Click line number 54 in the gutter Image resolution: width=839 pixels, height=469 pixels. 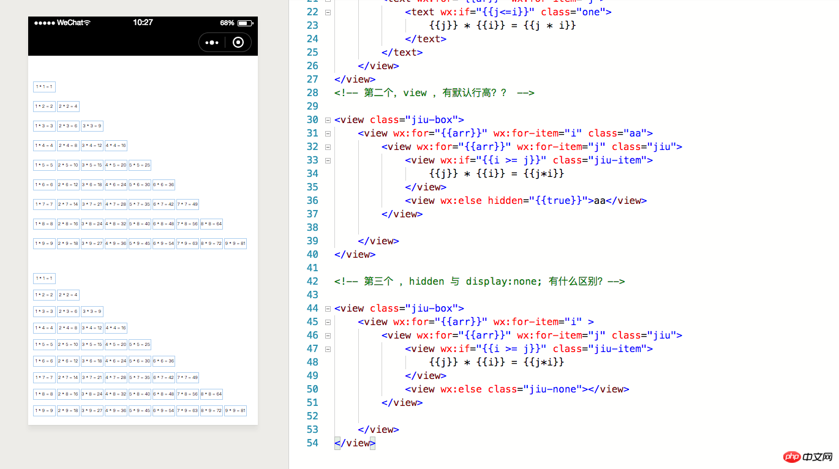coord(312,443)
